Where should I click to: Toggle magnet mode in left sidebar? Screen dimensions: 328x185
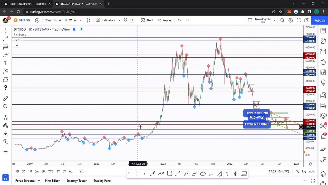coord(5,117)
